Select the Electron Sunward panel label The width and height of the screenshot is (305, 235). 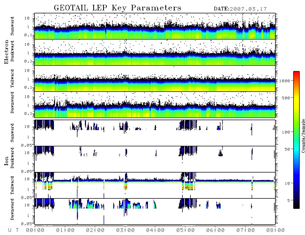tap(12, 26)
